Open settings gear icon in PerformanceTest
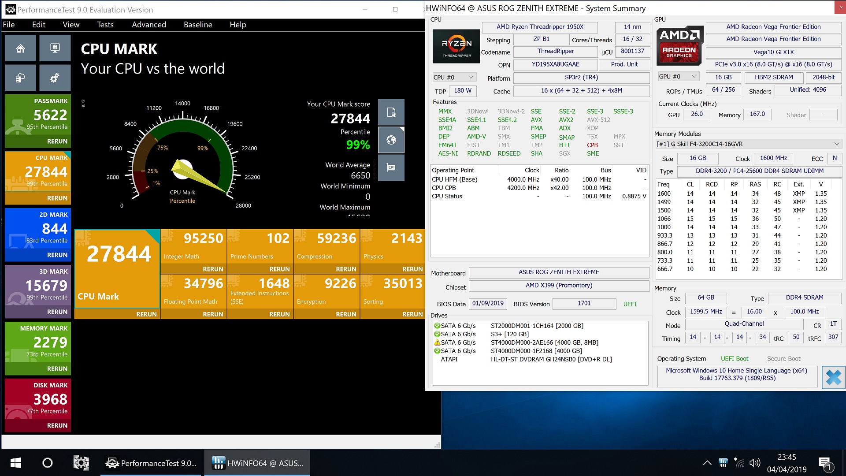This screenshot has height=476, width=846. pos(55,78)
